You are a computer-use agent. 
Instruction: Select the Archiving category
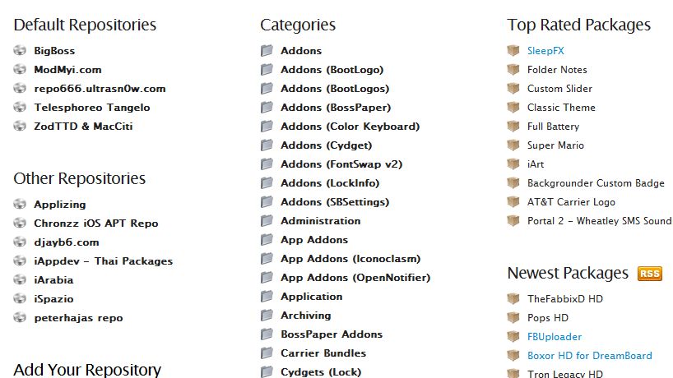[x=305, y=316]
